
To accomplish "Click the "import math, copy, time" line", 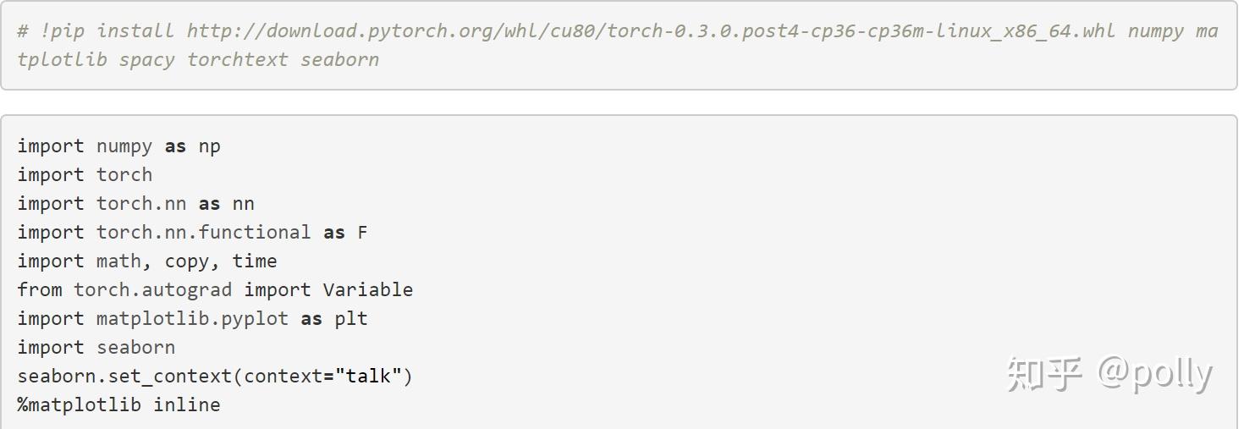I will (146, 261).
